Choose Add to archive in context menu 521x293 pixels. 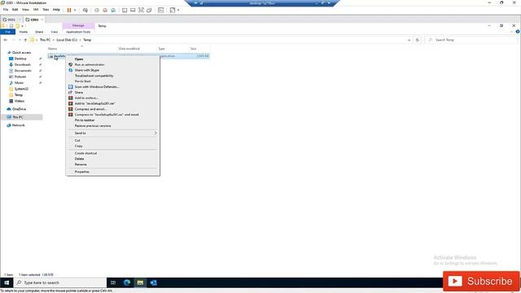coord(112,98)
